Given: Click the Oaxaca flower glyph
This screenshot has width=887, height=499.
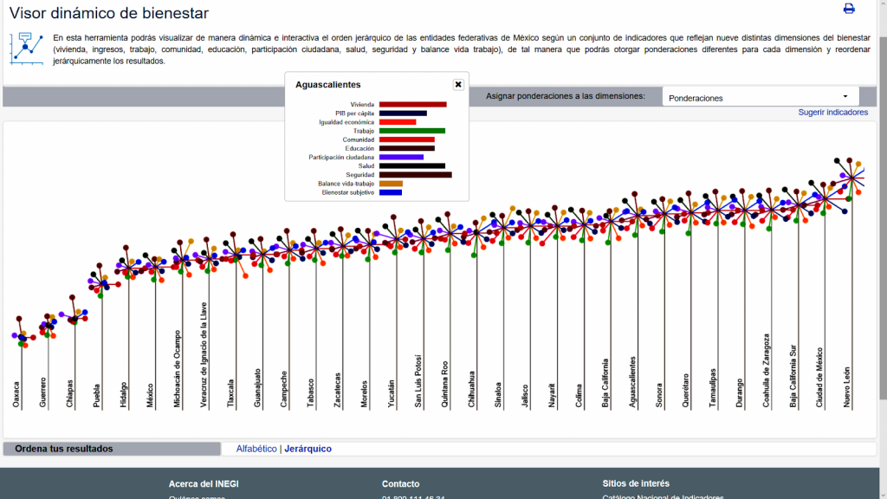Looking at the screenshot, I should 21,336.
